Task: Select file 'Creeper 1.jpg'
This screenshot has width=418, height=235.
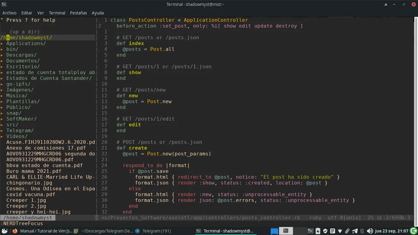Action: [26, 200]
